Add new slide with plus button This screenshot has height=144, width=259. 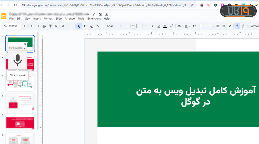tap(24, 26)
